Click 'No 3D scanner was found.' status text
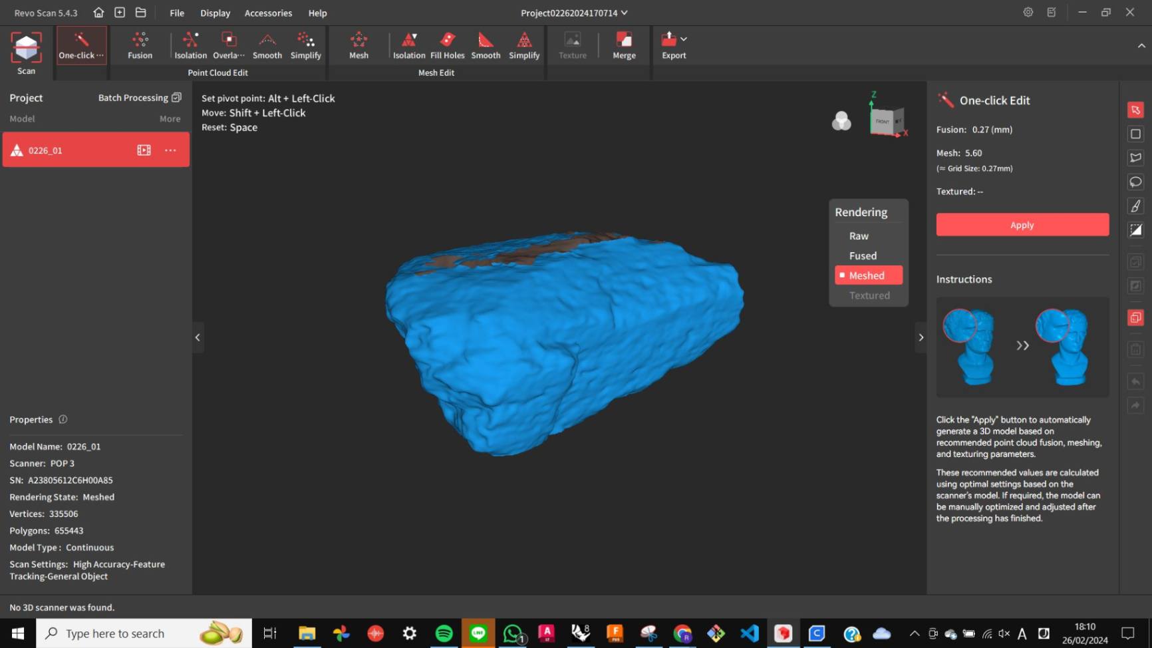 [62, 607]
